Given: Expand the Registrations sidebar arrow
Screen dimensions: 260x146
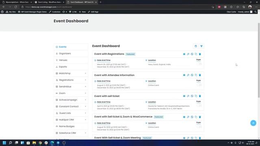Looking at the screenshot, I should click(x=85, y=80).
